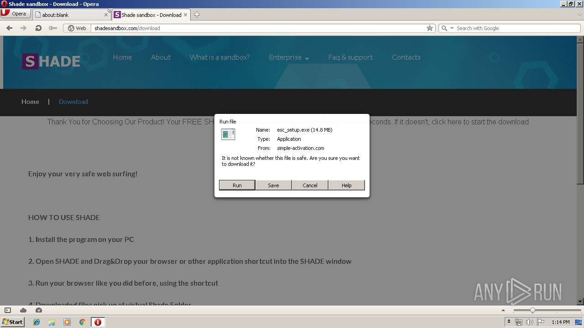The width and height of the screenshot is (584, 328).
Task: Close the about:blank tab
Action: click(x=106, y=15)
